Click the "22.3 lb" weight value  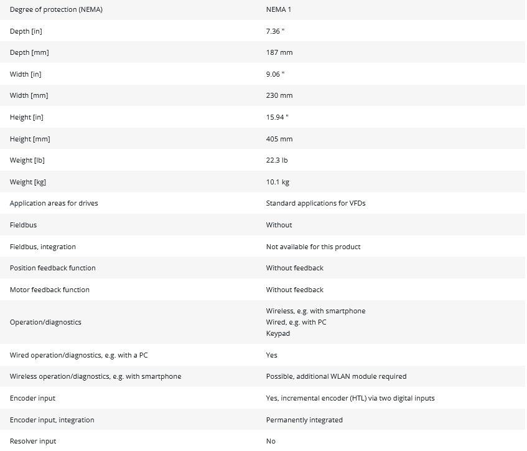pyautogui.click(x=277, y=160)
